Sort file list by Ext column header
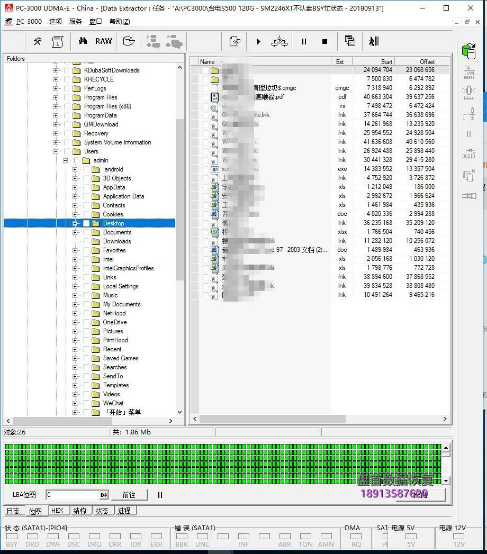The height and width of the screenshot is (554, 487). (341, 61)
